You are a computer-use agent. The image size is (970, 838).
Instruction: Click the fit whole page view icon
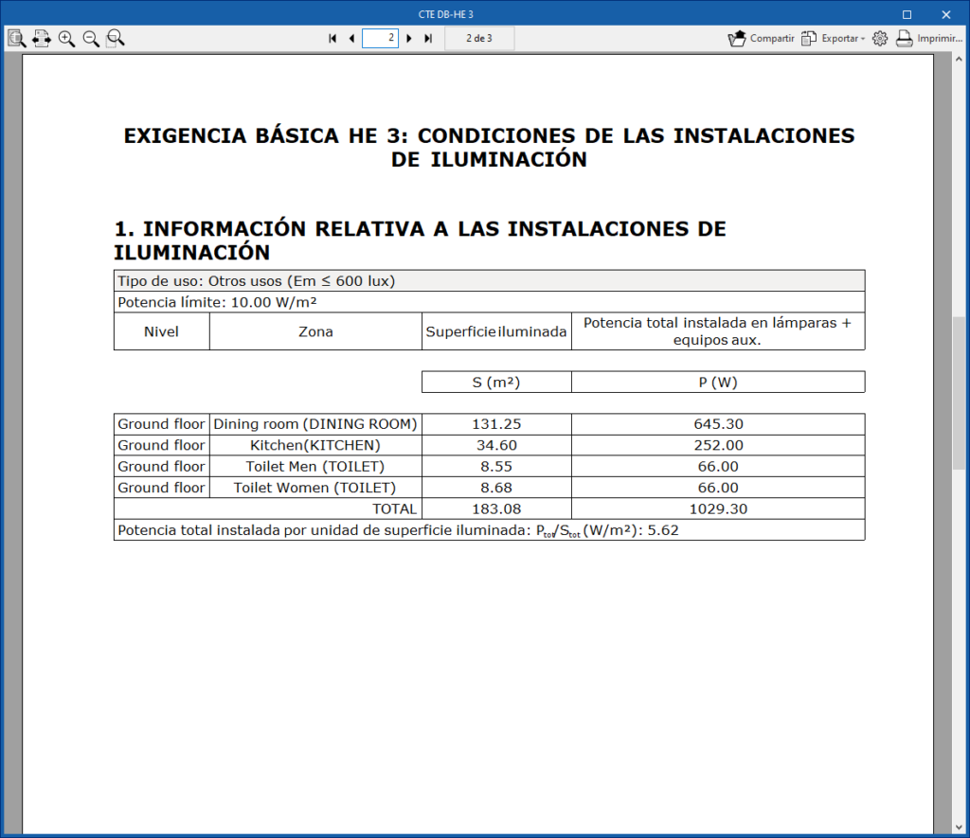point(17,38)
